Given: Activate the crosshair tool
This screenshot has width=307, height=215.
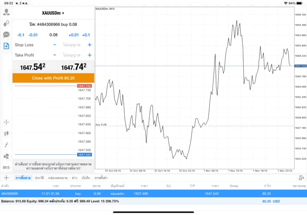Looking at the screenshot, I should point(6,122).
